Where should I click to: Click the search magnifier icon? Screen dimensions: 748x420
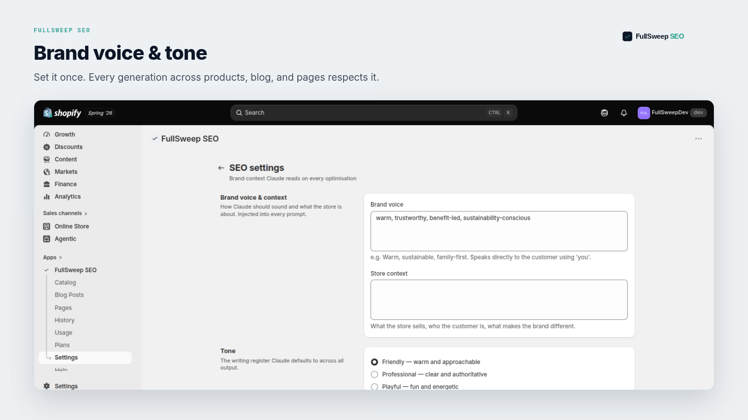pyautogui.click(x=239, y=113)
